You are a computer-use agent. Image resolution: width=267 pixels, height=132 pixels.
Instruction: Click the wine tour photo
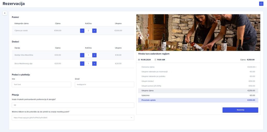198,32
